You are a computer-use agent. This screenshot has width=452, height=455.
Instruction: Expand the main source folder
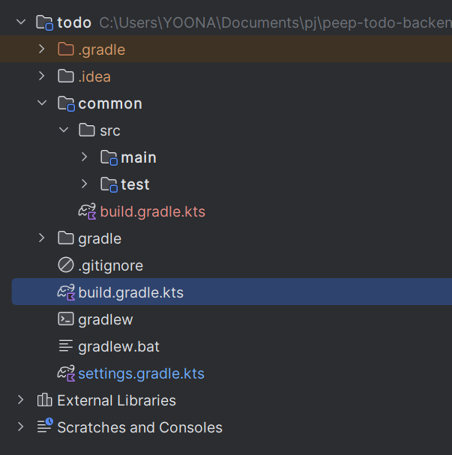point(84,157)
